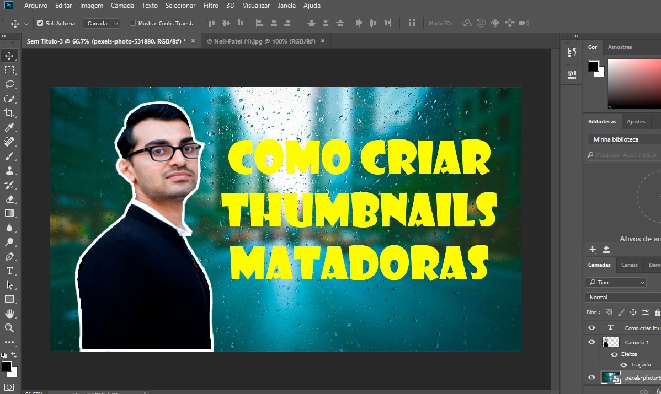This screenshot has width=661, height=394.
Task: Open the Camada auto-select dropdown
Action: 102,24
